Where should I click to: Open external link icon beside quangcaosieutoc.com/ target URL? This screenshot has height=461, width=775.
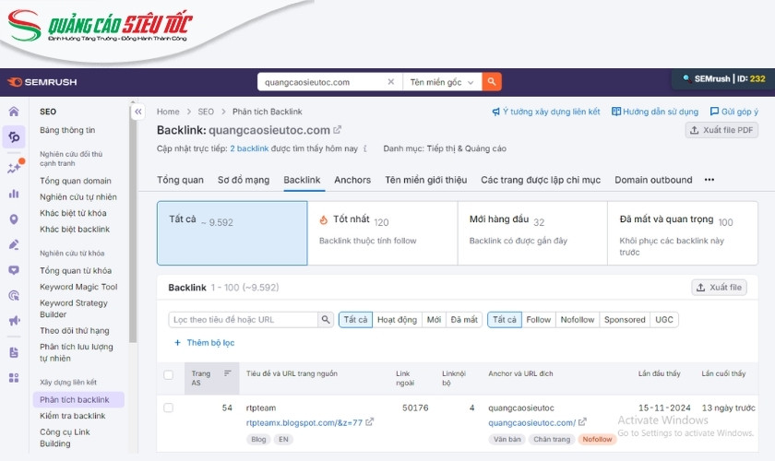pyautogui.click(x=583, y=422)
